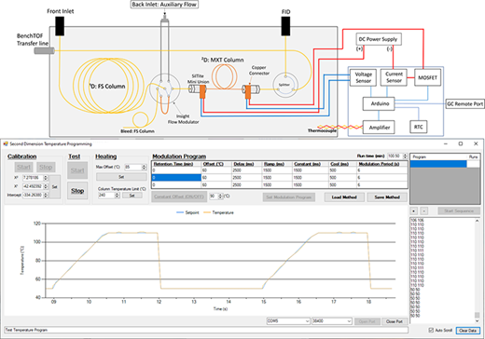Toggle the Auto Scroll checkbox

431,331
